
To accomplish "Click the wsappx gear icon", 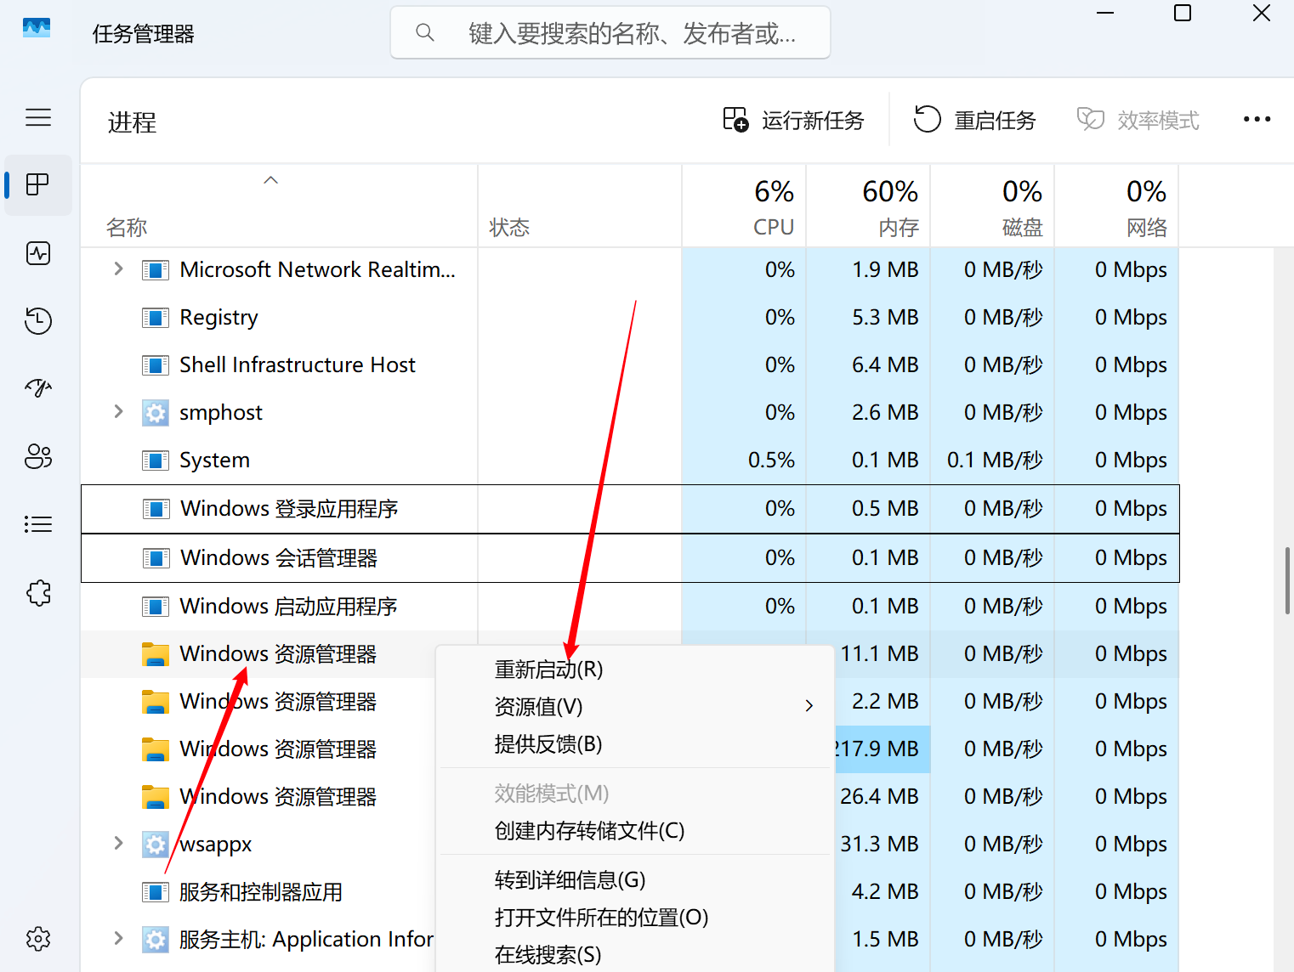I will tap(155, 845).
